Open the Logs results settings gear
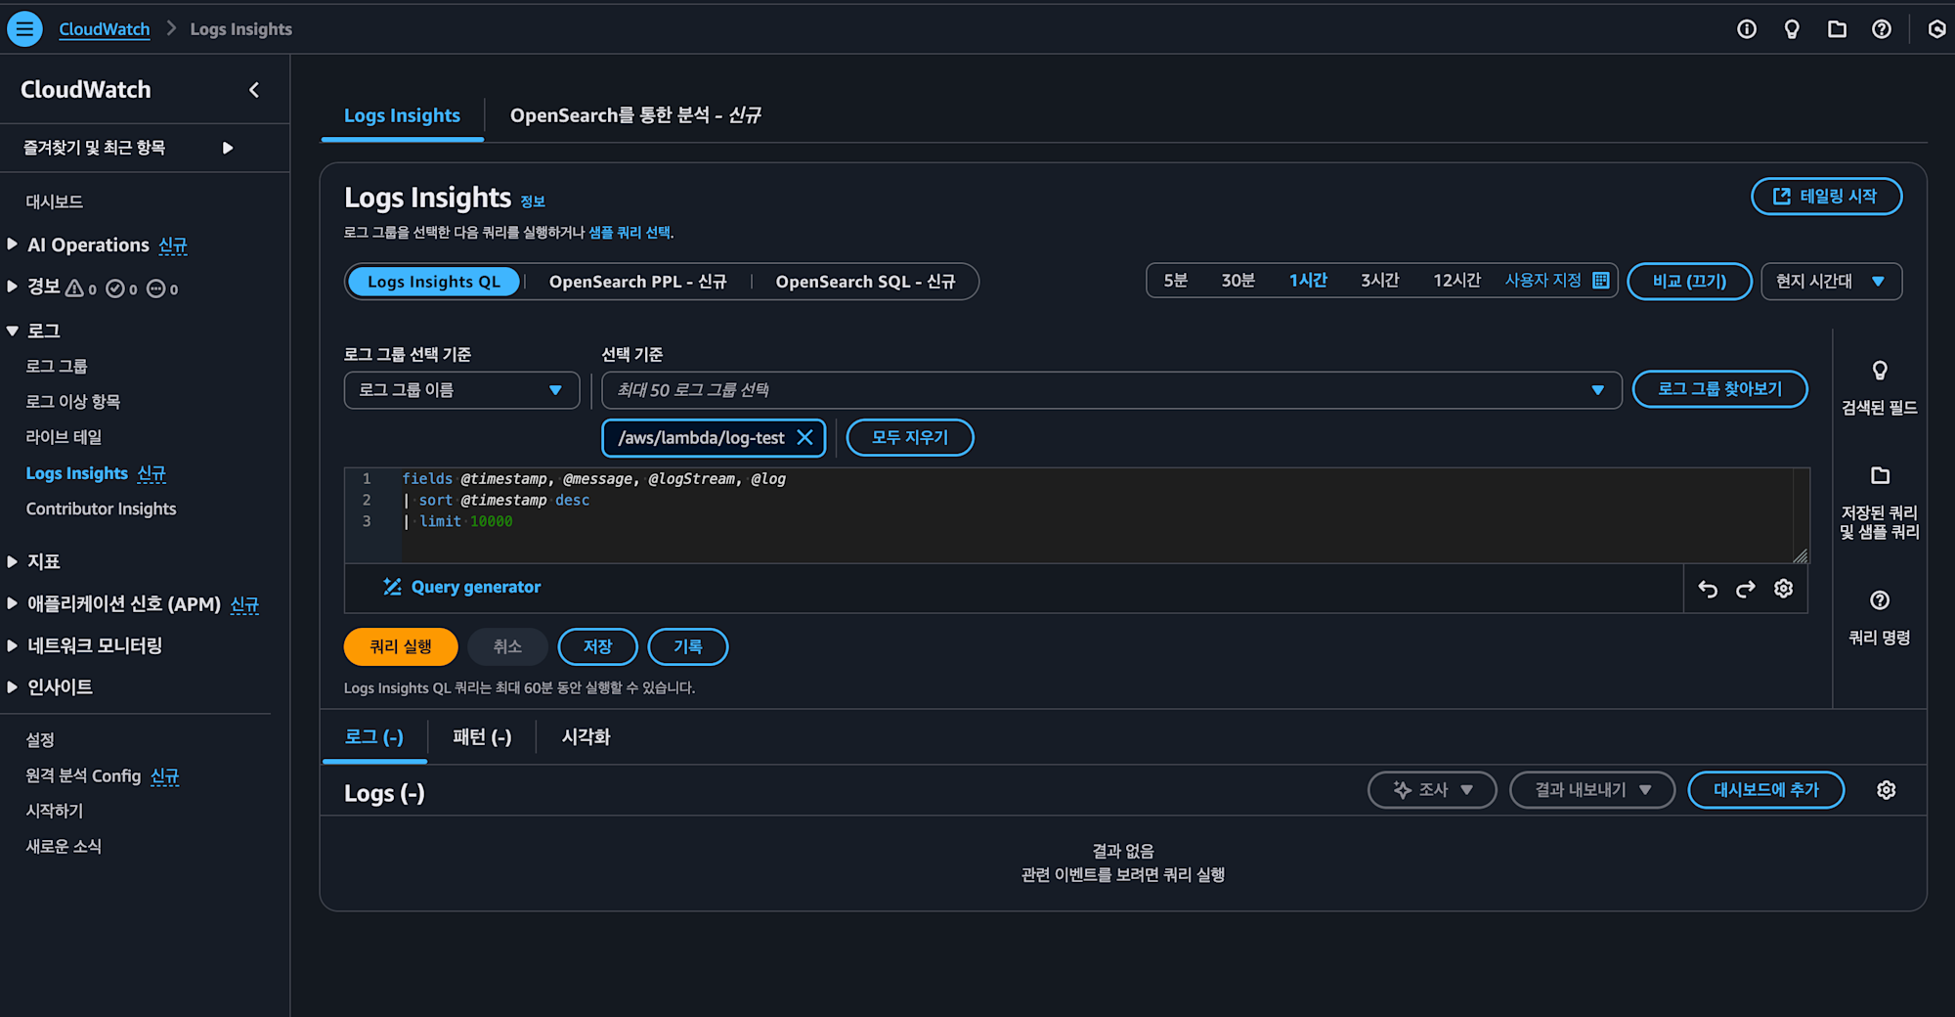The height and width of the screenshot is (1017, 1955). [x=1887, y=790]
